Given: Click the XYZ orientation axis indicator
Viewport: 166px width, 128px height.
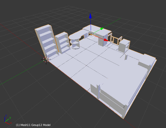Looking at the screenshot, I should 8,119.
